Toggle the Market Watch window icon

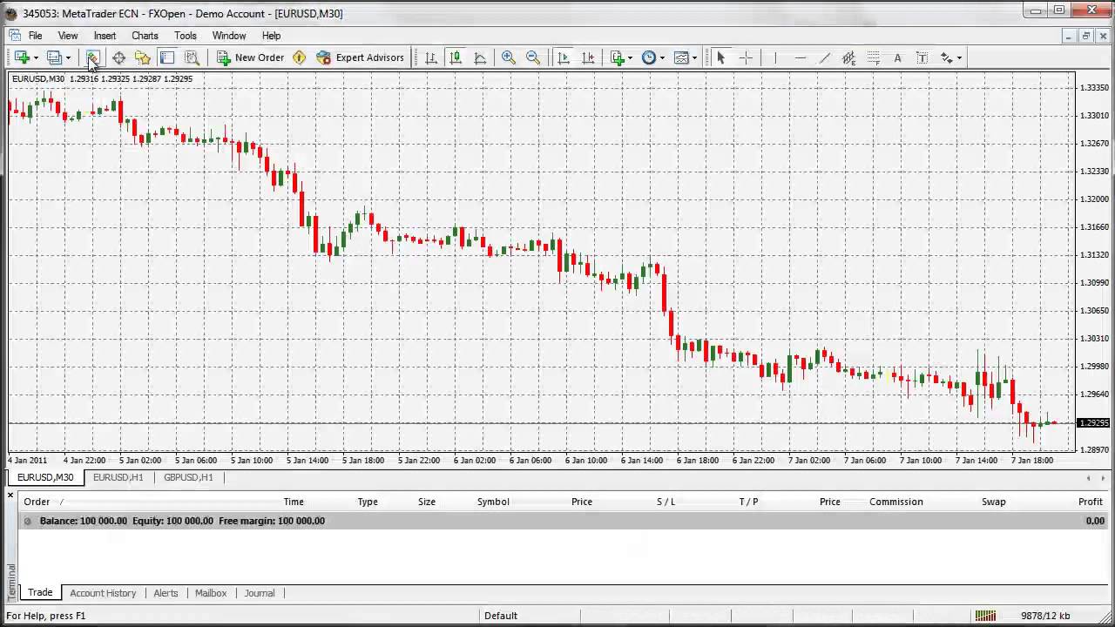tap(93, 57)
